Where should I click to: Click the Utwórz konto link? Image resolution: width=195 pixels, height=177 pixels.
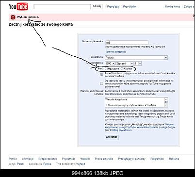[173, 7]
